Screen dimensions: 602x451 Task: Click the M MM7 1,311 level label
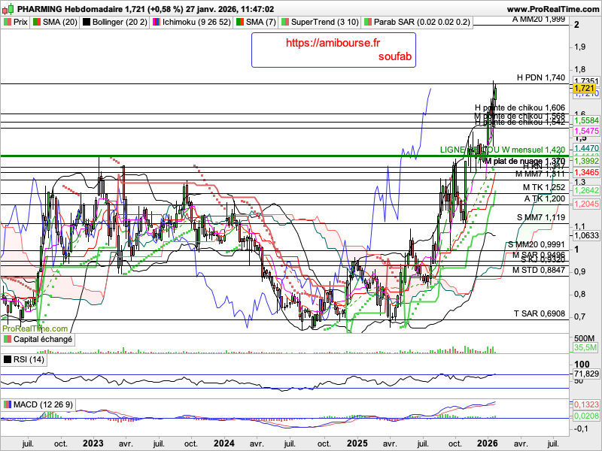[540, 174]
